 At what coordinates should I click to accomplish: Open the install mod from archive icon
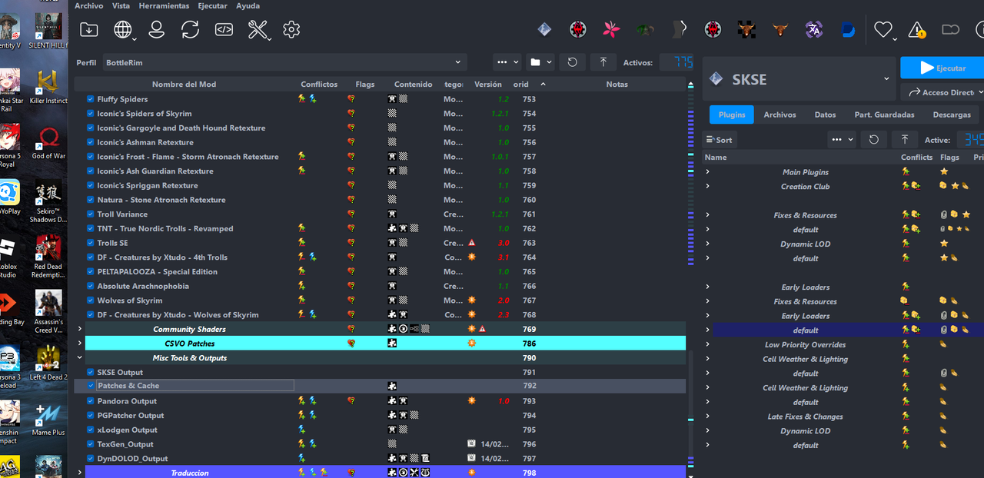(x=89, y=30)
